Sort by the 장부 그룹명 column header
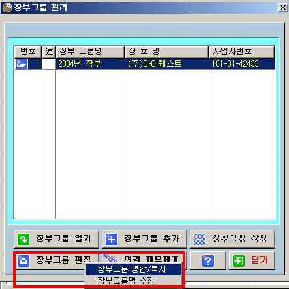 90,52
